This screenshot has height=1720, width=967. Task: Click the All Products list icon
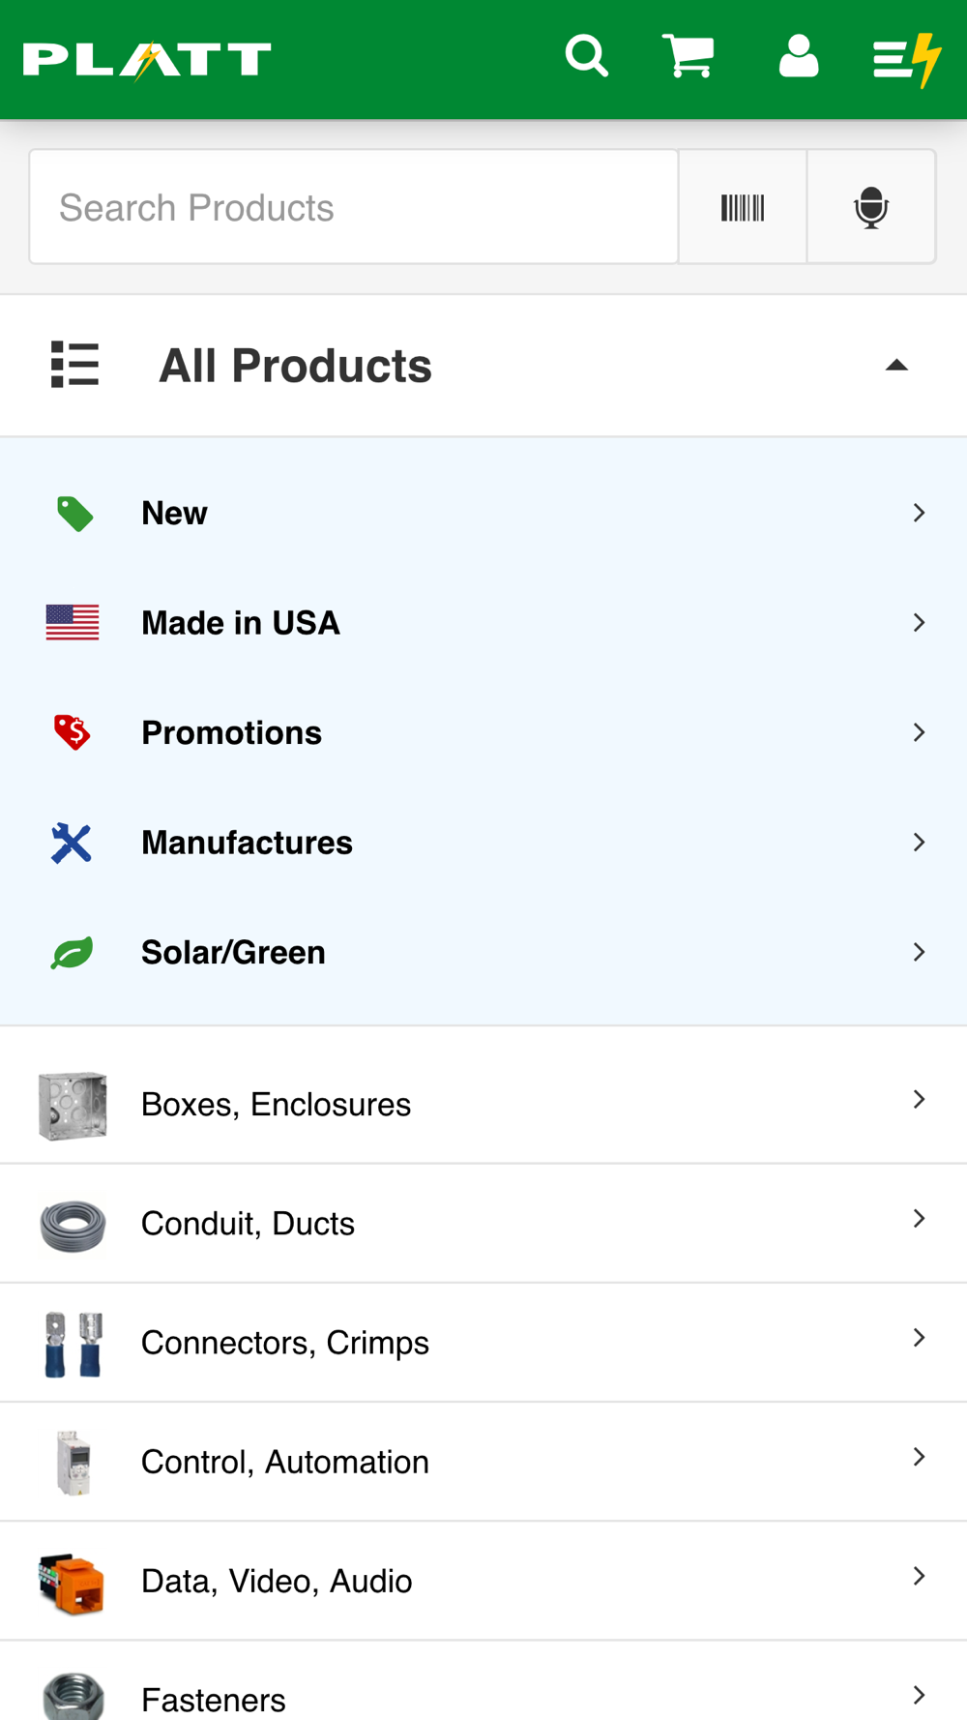click(74, 365)
